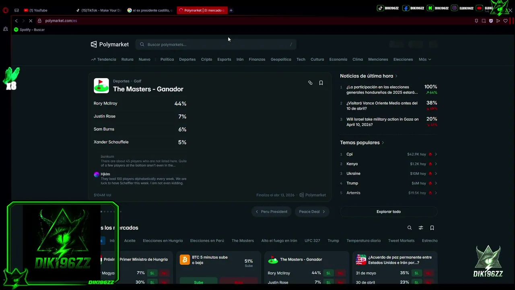
Task: Open the Ukraine topic chevron
Action: pyautogui.click(x=436, y=174)
